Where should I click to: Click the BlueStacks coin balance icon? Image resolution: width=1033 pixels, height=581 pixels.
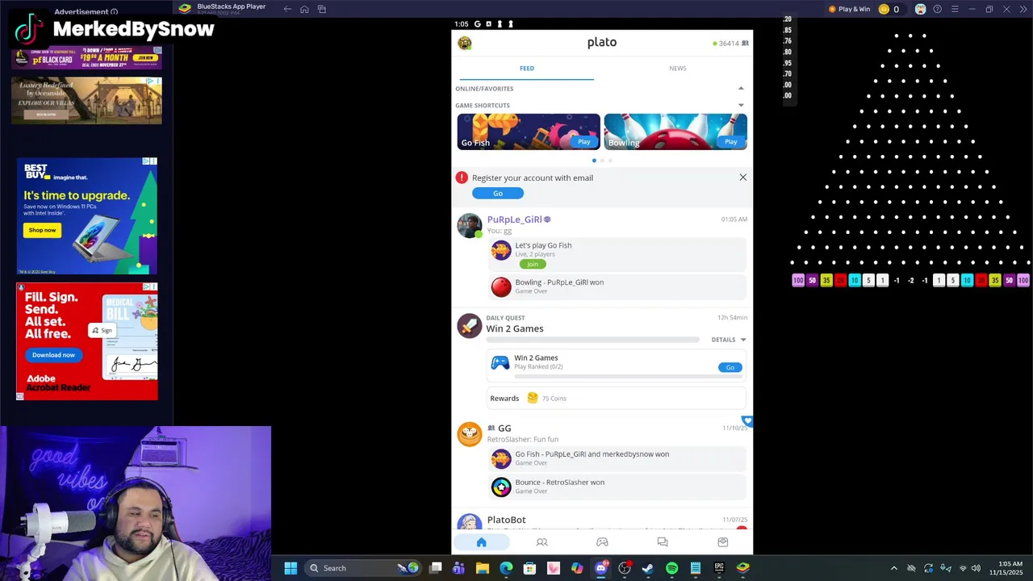click(884, 9)
